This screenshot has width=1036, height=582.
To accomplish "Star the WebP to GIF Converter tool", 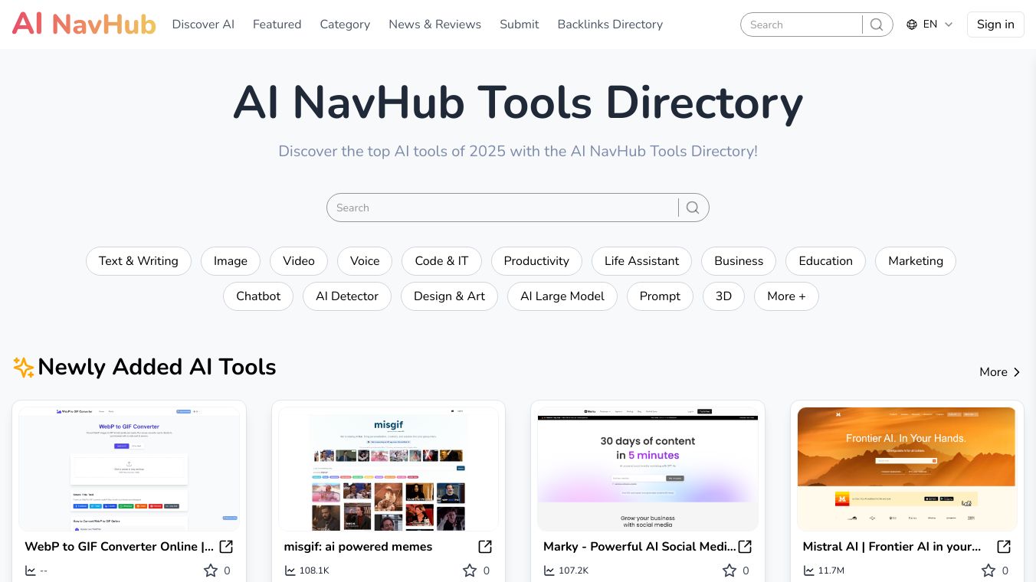I will 211,571.
